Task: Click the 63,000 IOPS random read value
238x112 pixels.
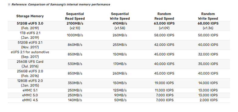Action: pos(164,23)
